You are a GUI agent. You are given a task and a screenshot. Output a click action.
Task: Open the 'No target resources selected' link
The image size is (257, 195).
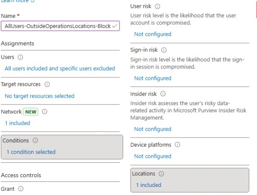point(40,96)
